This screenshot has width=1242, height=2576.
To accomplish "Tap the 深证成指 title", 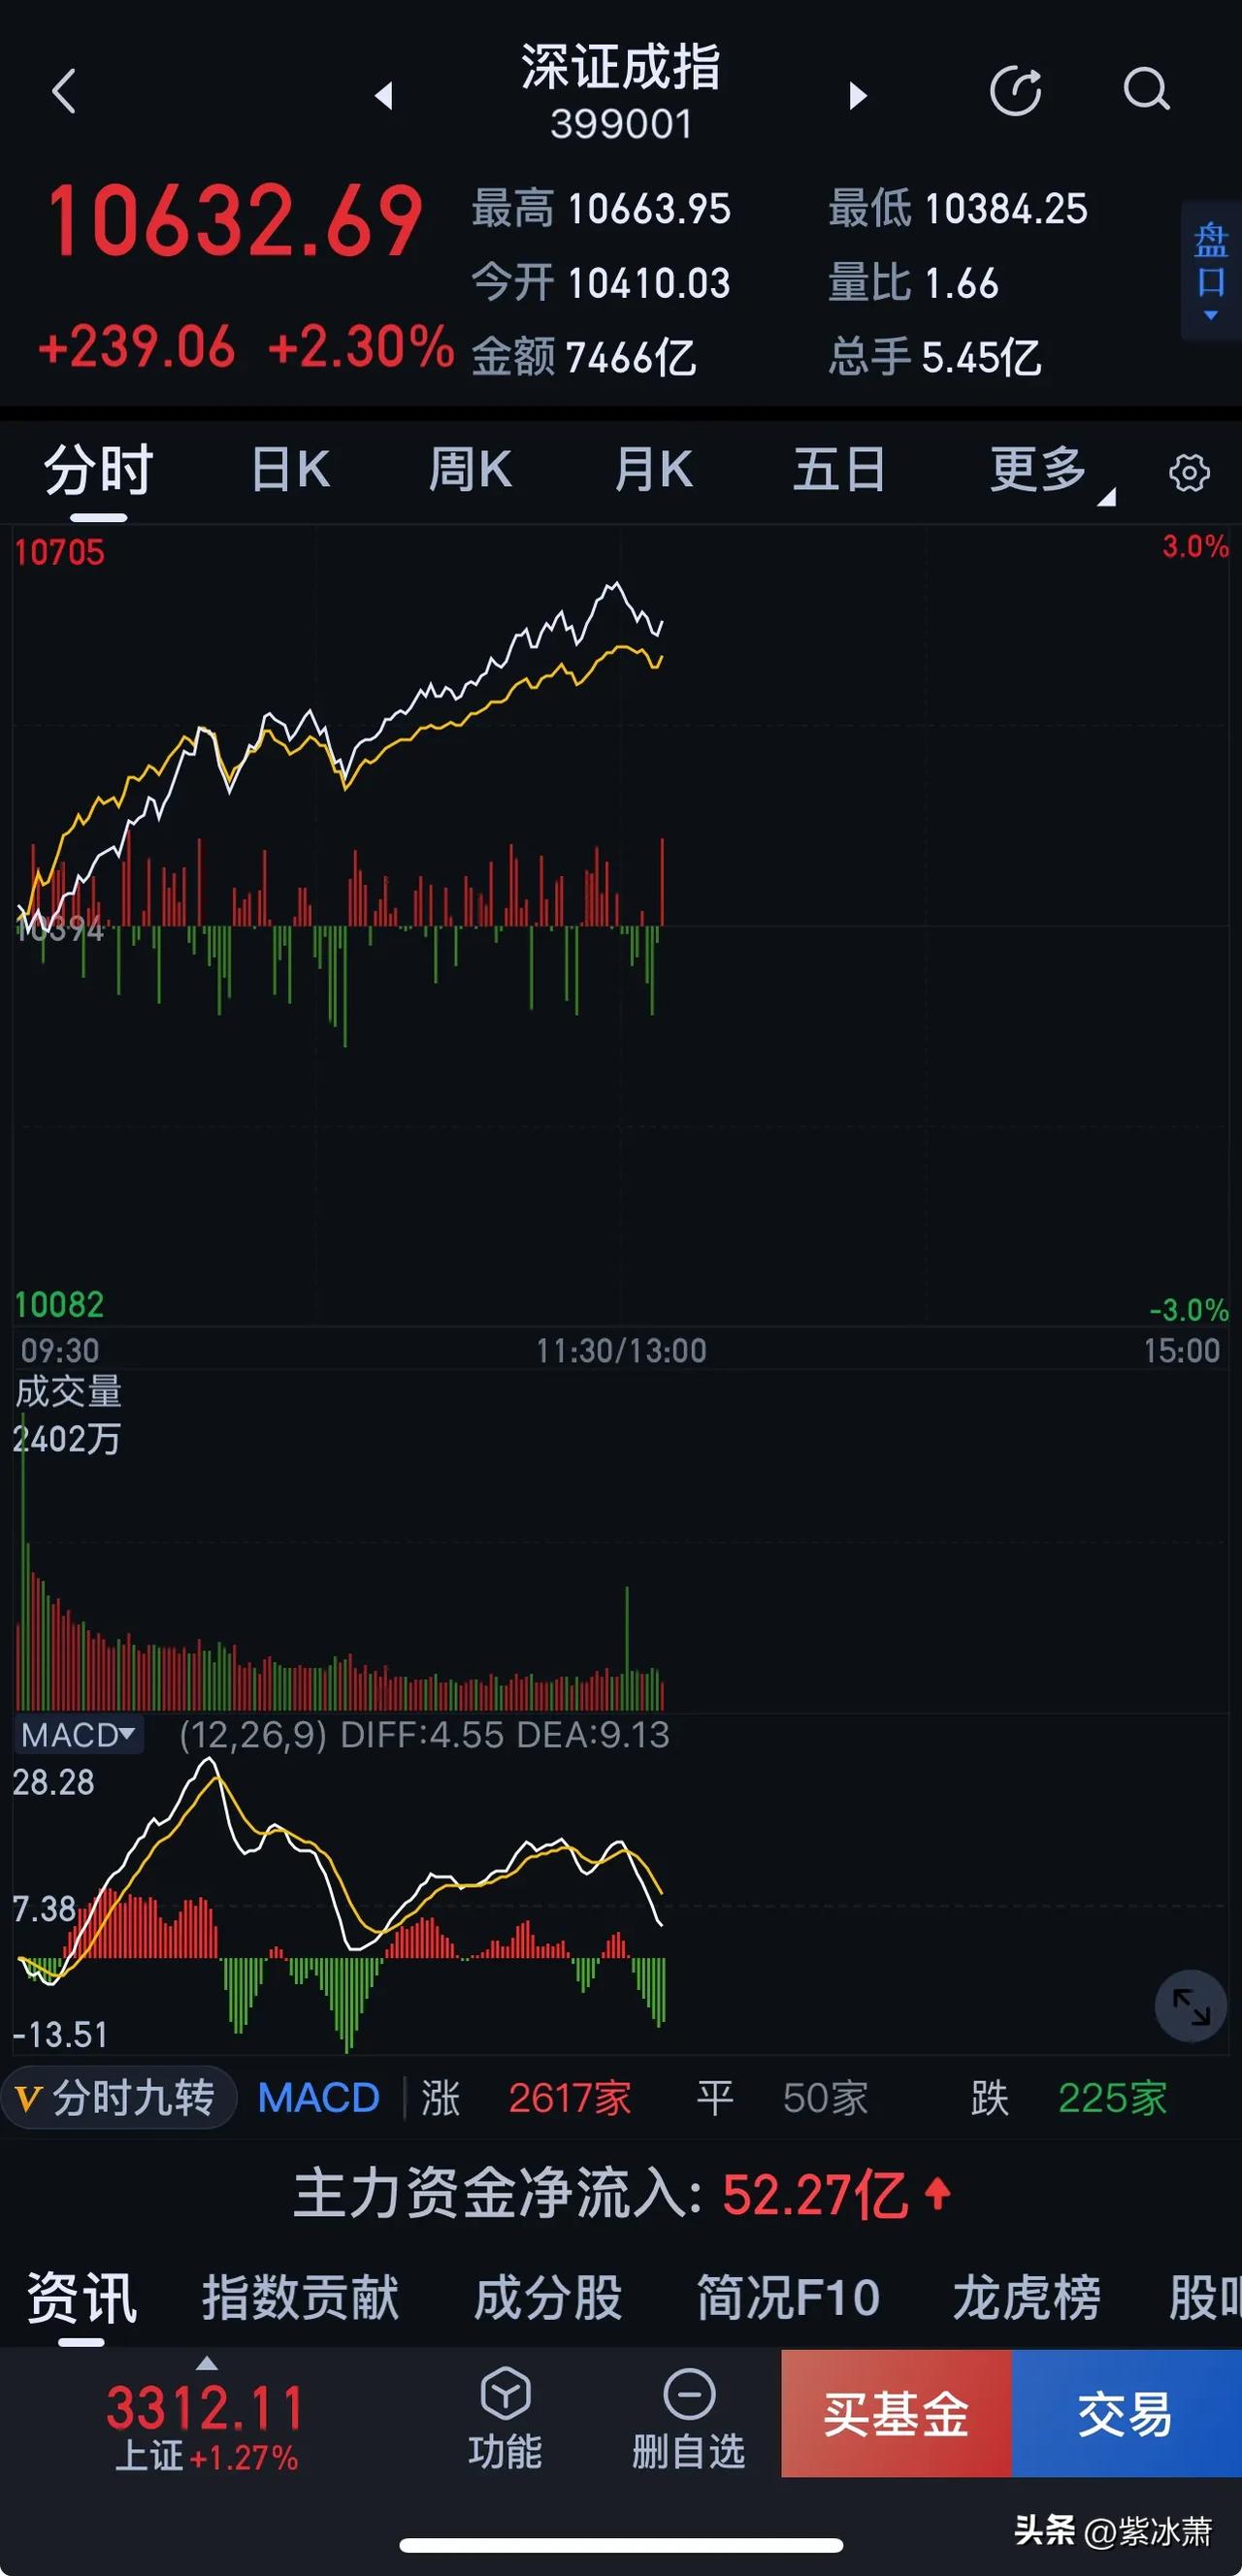I will click(621, 67).
